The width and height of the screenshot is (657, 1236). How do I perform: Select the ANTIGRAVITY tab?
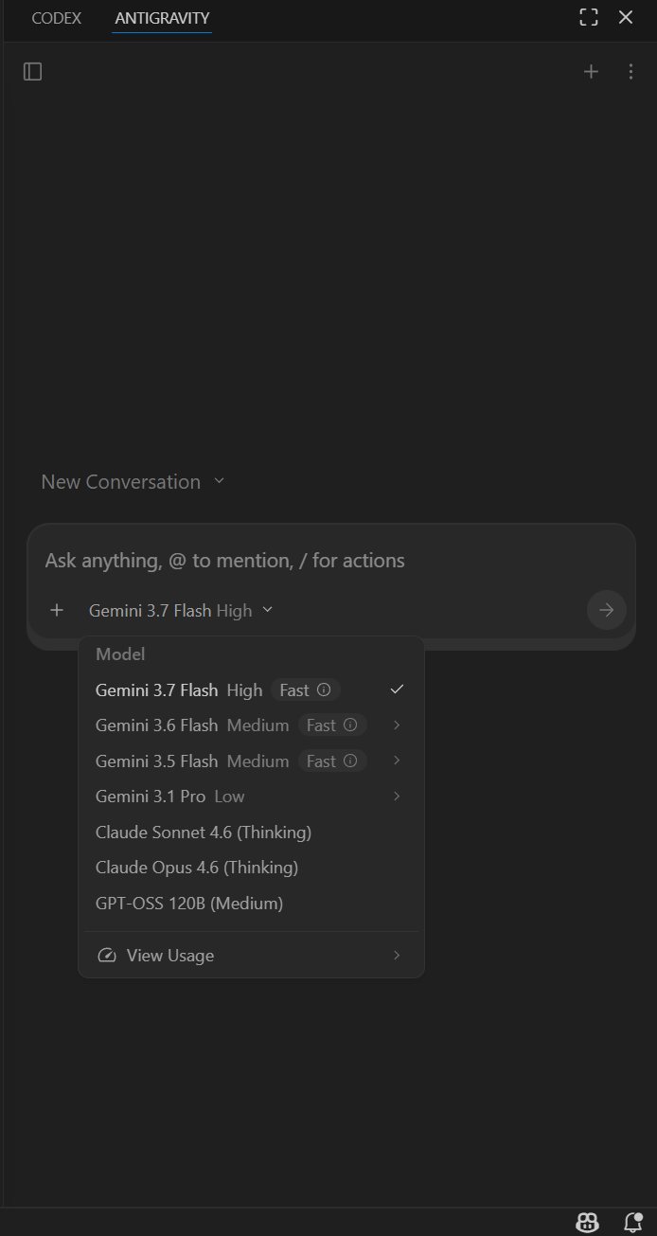pyautogui.click(x=162, y=18)
